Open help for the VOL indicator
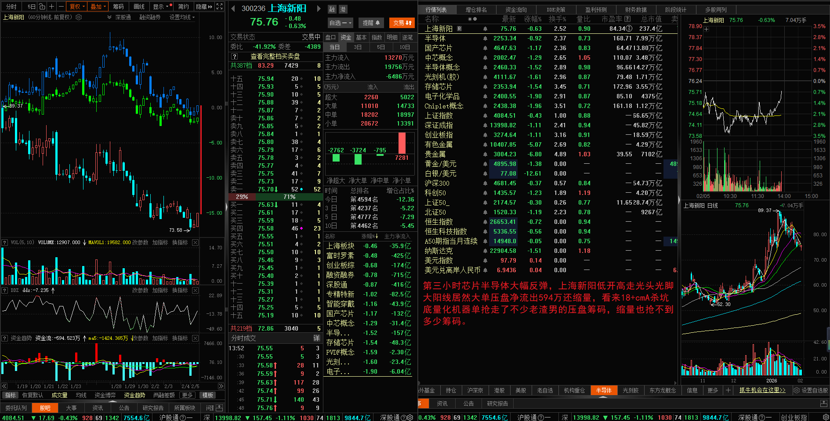 (5, 242)
